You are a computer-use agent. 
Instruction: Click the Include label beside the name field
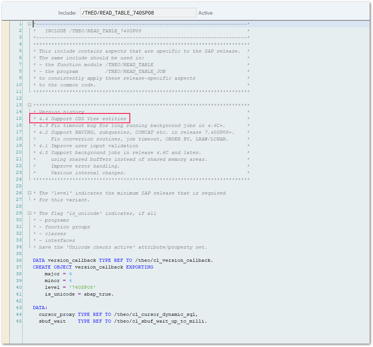[x=67, y=13]
